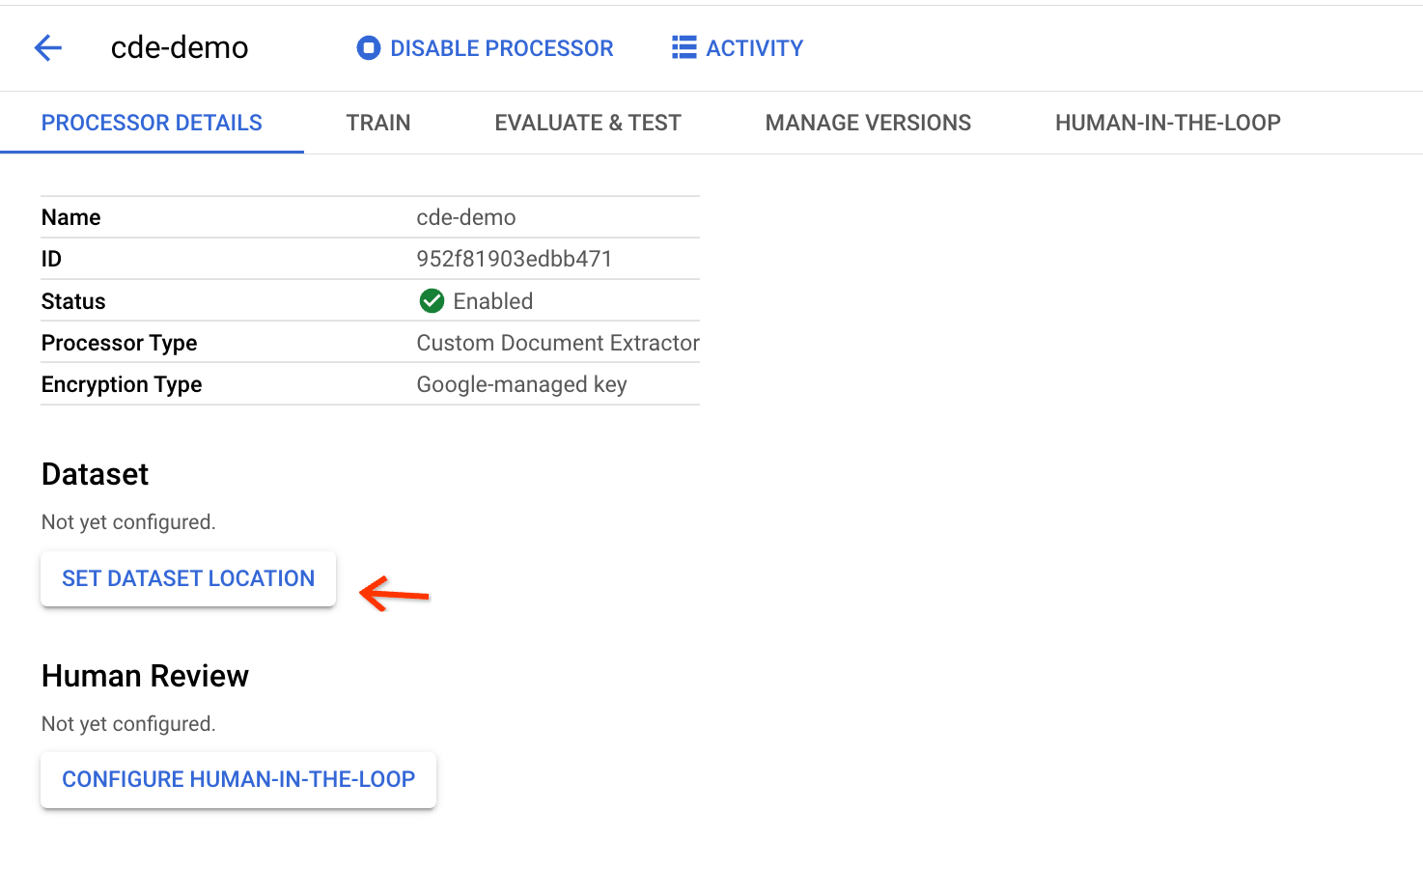Switch to the Human-in-the-Loop tab
Screen dimensions: 1423x896
click(1167, 123)
